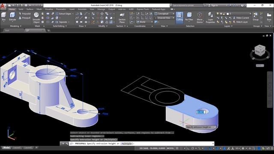Open the Unsaved View dropdown
This screenshot has height=154, width=274.
tap(164, 18)
